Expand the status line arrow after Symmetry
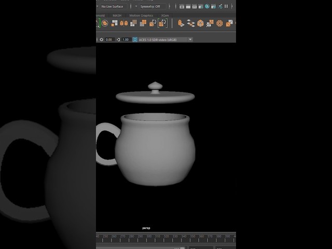This screenshot has height=249, width=332. click(170, 7)
